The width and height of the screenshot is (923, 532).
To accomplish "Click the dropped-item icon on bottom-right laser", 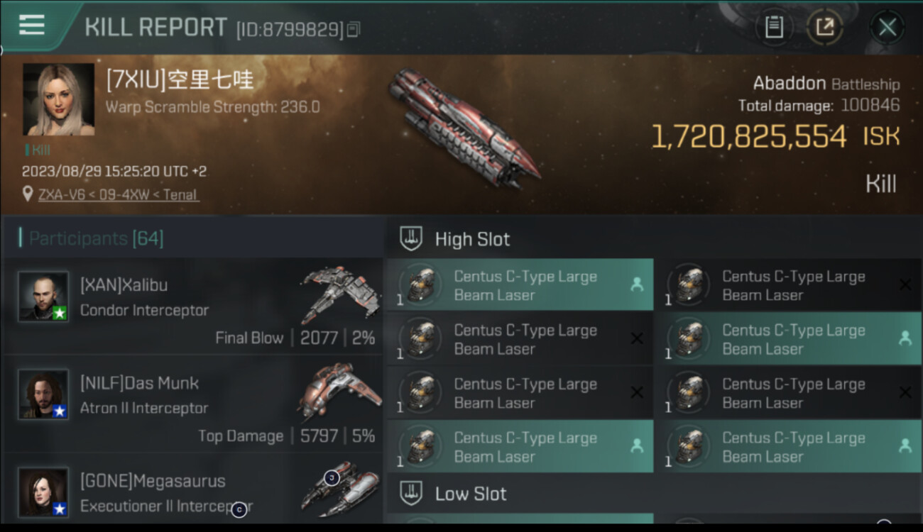I will tap(905, 446).
